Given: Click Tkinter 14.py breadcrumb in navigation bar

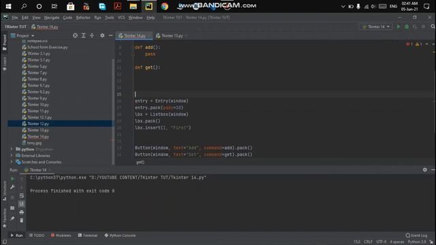Looking at the screenshot, I should (45, 27).
